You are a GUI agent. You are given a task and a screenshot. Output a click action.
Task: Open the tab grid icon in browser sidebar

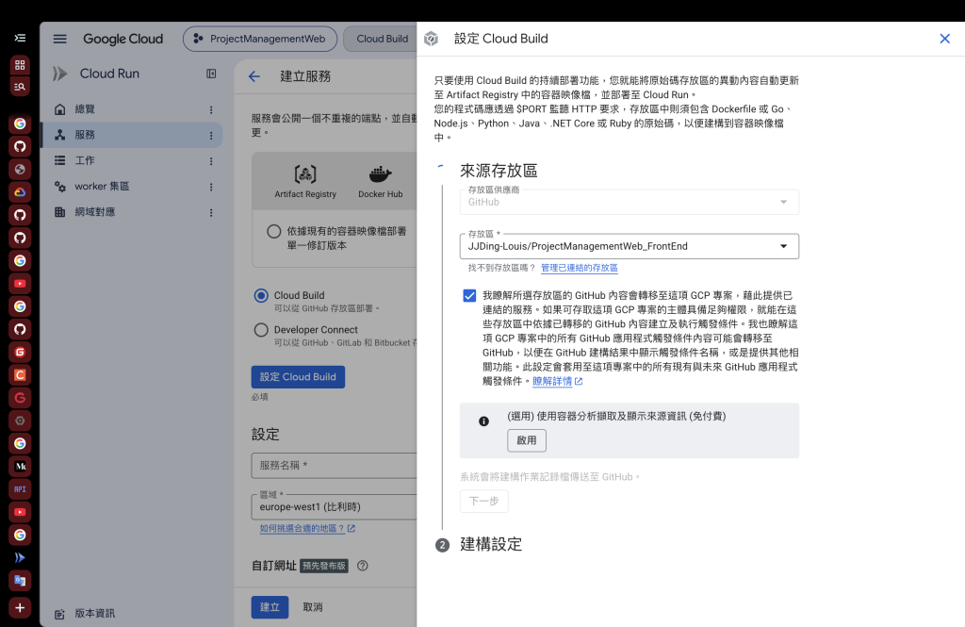click(20, 65)
